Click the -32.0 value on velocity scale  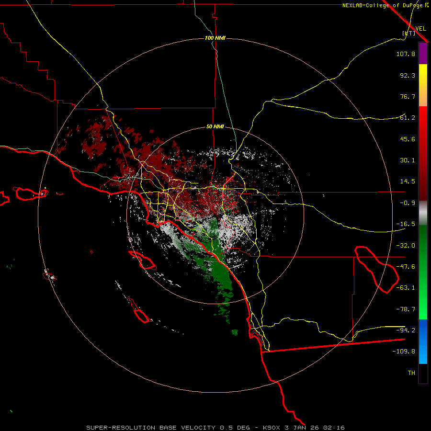[x=406, y=246]
